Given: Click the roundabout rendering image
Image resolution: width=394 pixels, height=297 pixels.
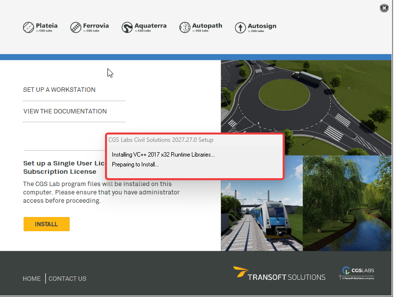Looking at the screenshot, I should pyautogui.click(x=306, y=108).
